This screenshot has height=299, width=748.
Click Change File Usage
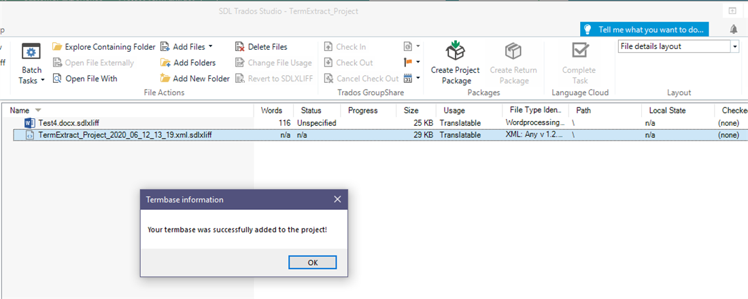click(x=273, y=63)
